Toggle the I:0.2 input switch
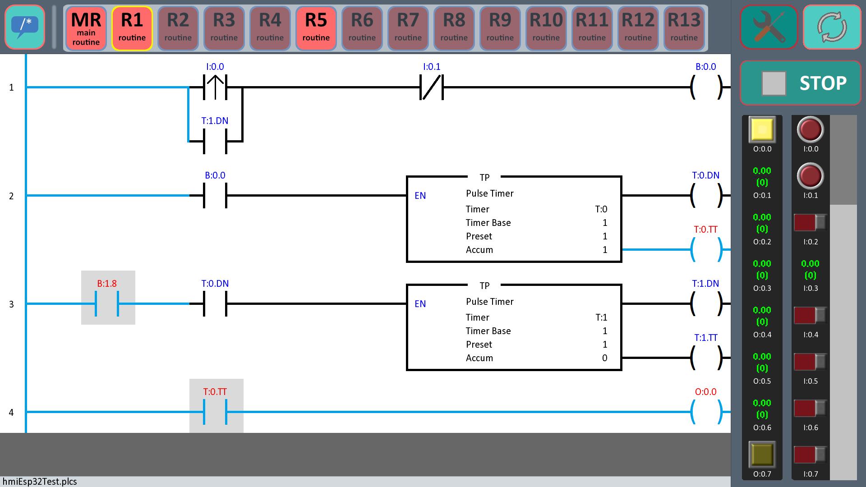 (x=810, y=222)
